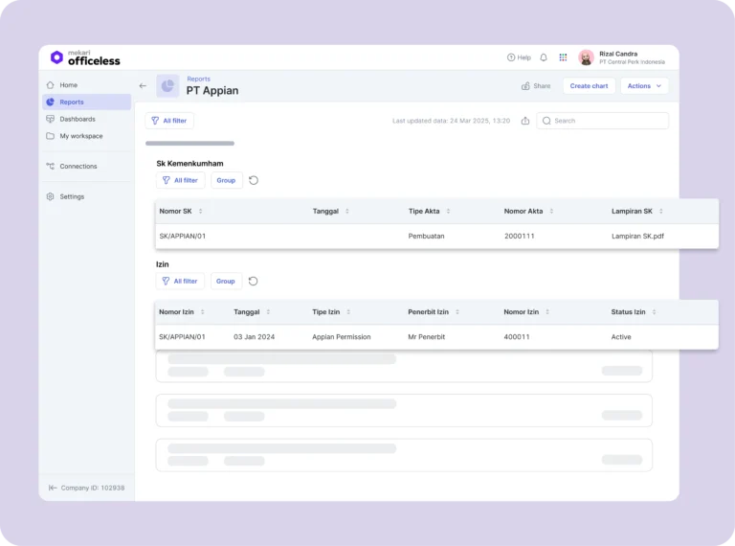Click the Create chart button
Image resolution: width=735 pixels, height=546 pixels.
click(x=589, y=86)
